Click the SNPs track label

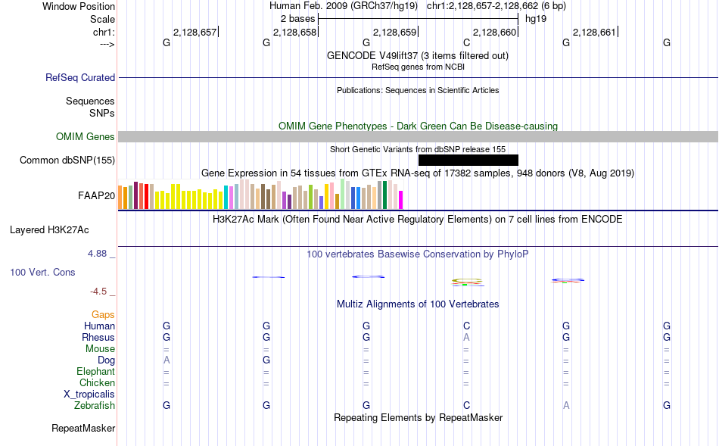102,113
